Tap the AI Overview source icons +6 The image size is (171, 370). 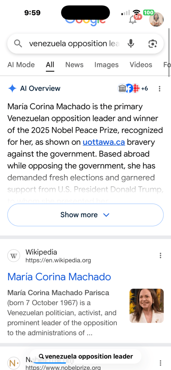point(133,89)
